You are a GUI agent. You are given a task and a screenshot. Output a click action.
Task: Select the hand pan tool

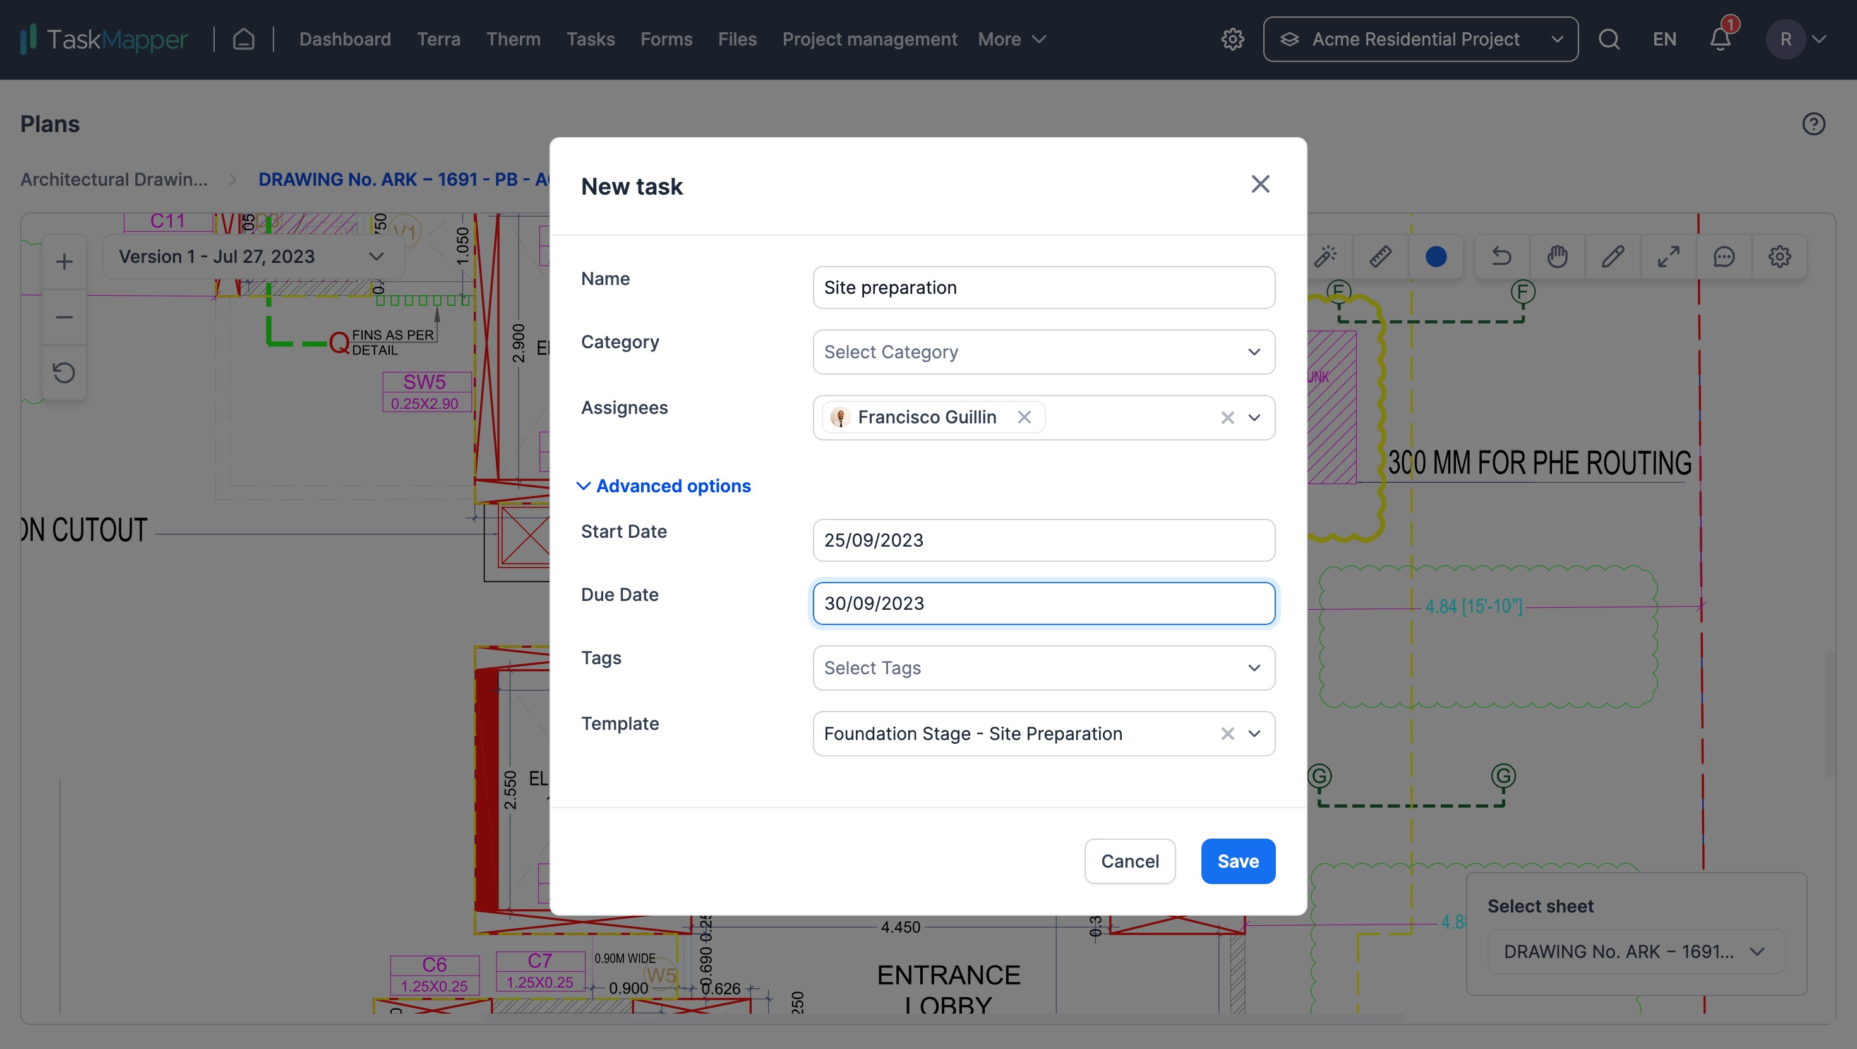click(x=1557, y=256)
